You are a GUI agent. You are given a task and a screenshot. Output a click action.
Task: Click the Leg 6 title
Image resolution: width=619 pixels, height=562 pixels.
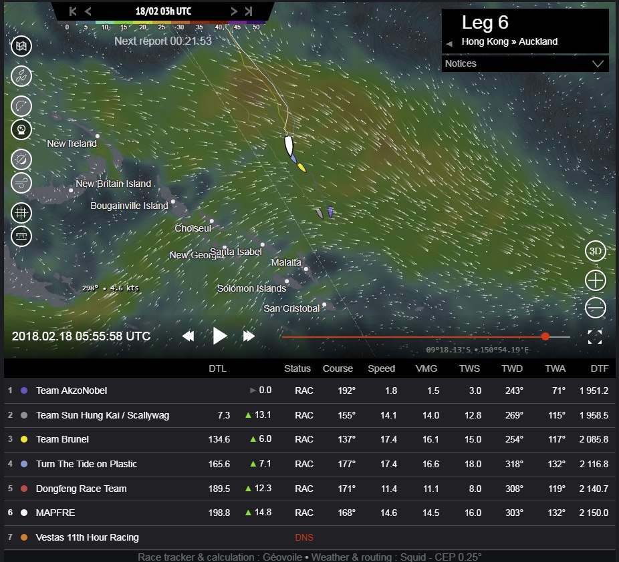485,23
